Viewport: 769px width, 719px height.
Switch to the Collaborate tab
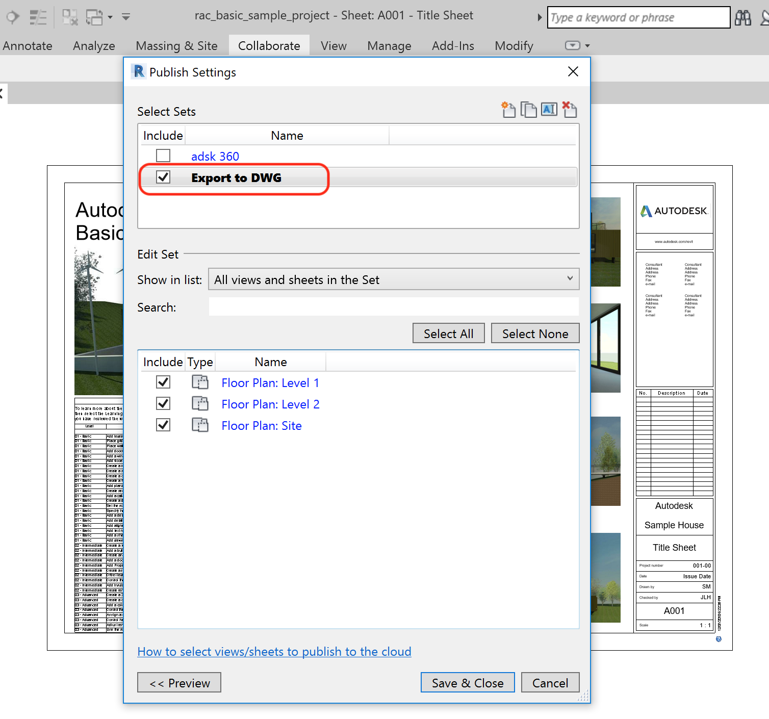click(x=269, y=45)
